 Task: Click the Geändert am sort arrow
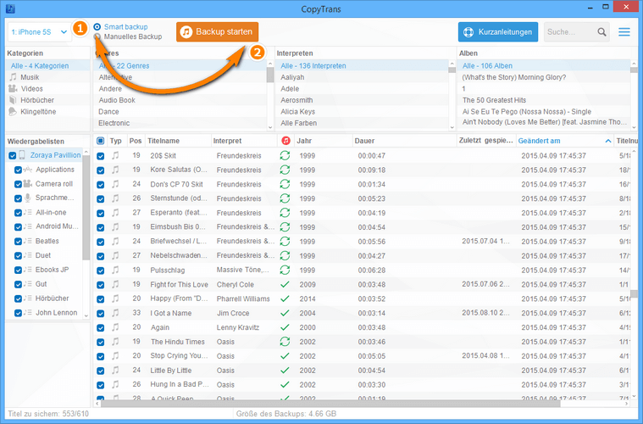point(608,141)
